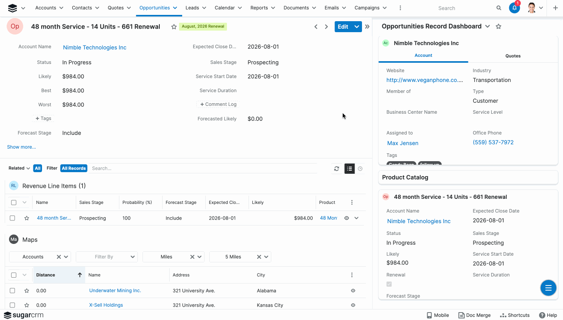The height and width of the screenshot is (320, 563).
Task: Open the Edit button dropdown arrow
Action: pos(356,27)
